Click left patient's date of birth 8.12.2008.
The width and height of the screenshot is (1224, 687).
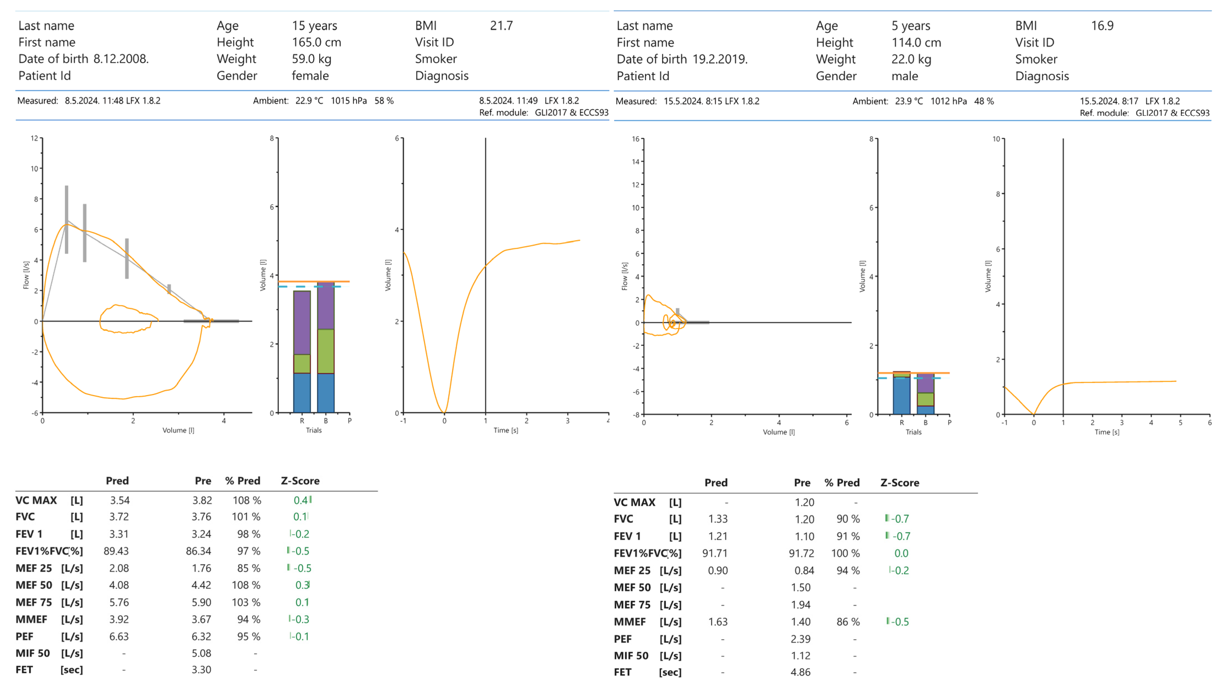point(121,59)
